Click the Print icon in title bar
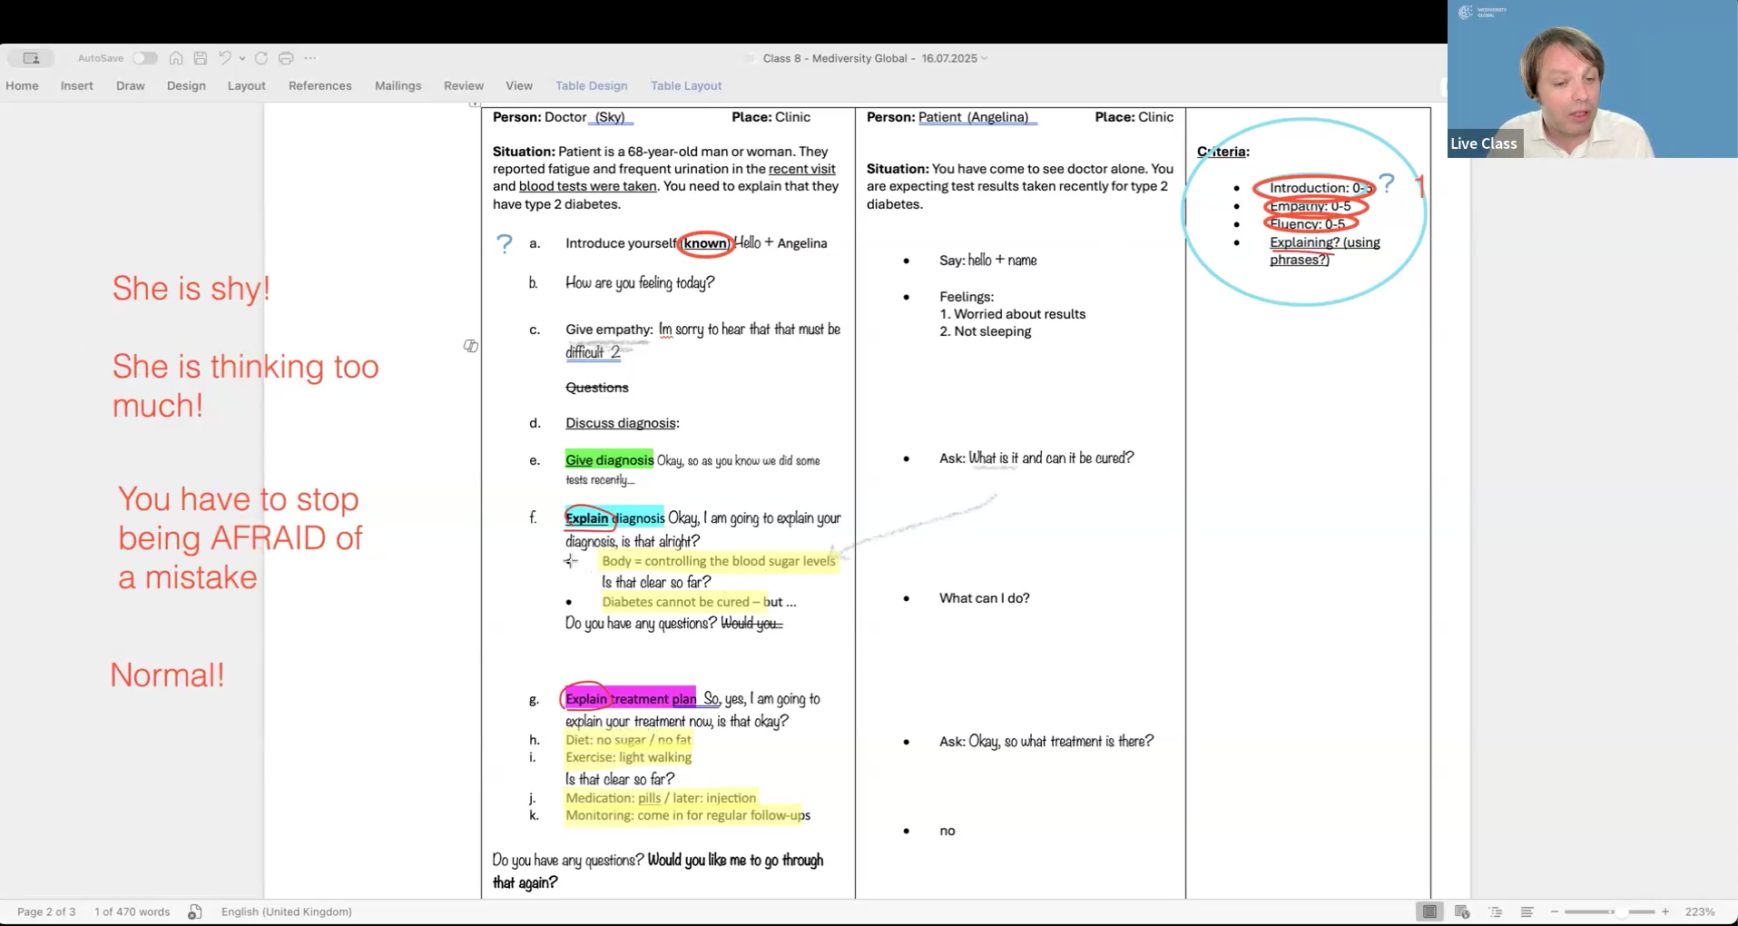The width and height of the screenshot is (1738, 926). 286,58
